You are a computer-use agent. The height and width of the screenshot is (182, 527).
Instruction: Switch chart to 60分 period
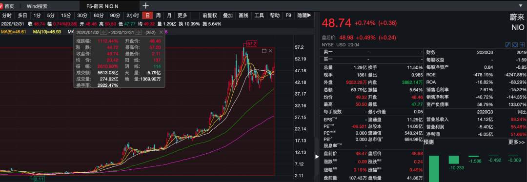pos(99,16)
